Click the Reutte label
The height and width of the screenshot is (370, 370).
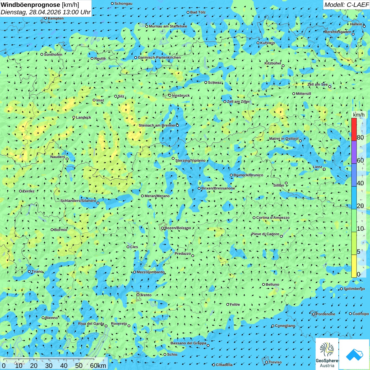pos(100,58)
